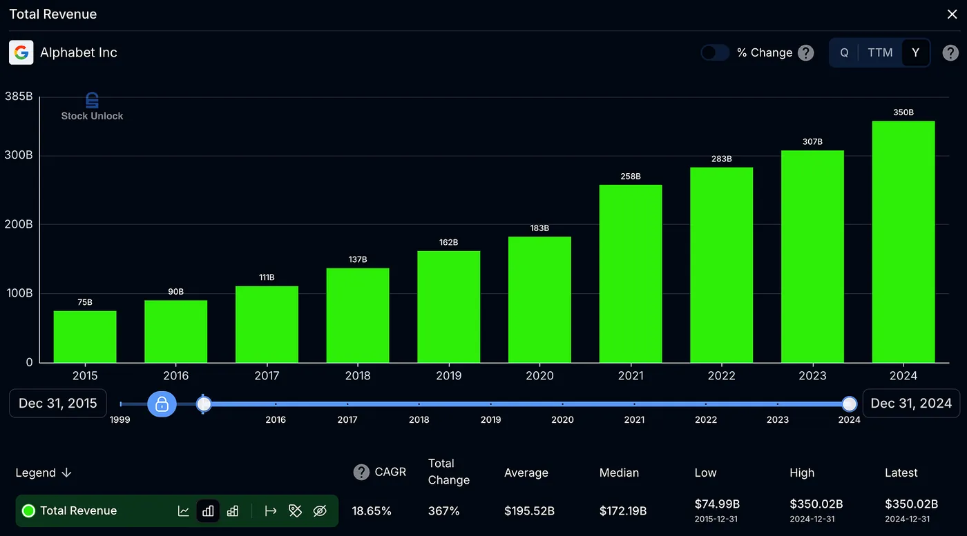
Task: Open the Dec 31, 2015 start date field
Action: point(58,404)
